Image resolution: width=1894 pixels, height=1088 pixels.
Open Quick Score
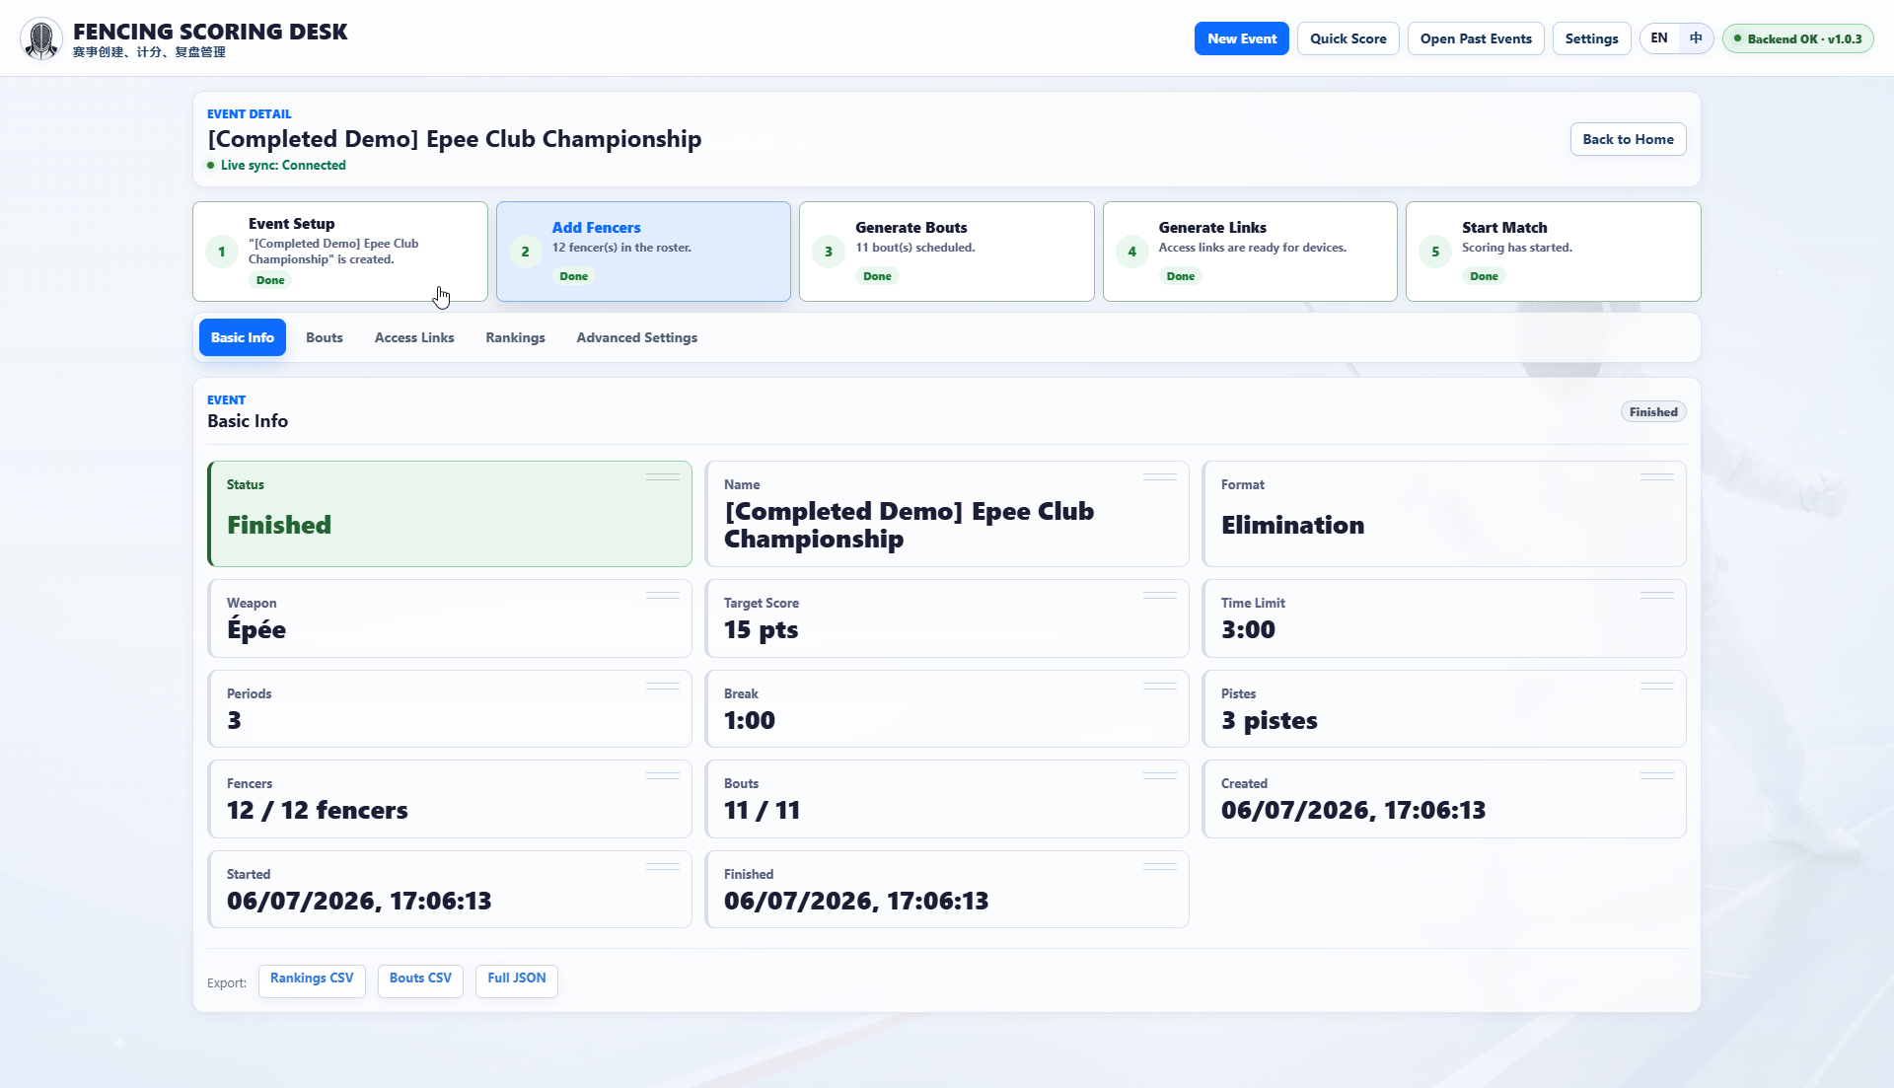point(1348,38)
